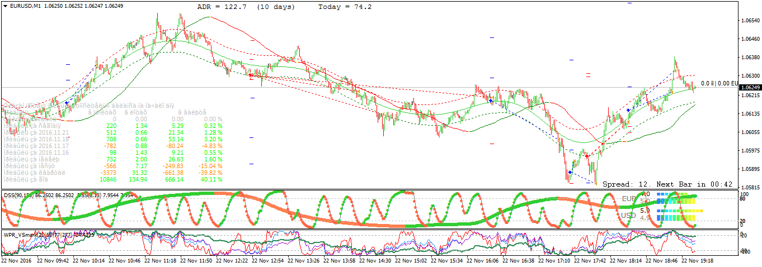Click the USD strength meter color bars
Screen dimensions: 762x267
pos(679,215)
